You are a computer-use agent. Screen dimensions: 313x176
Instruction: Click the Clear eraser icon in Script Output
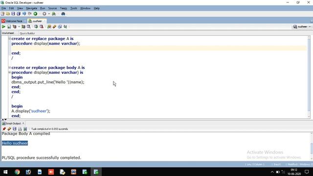pyautogui.click(x=9, y=129)
